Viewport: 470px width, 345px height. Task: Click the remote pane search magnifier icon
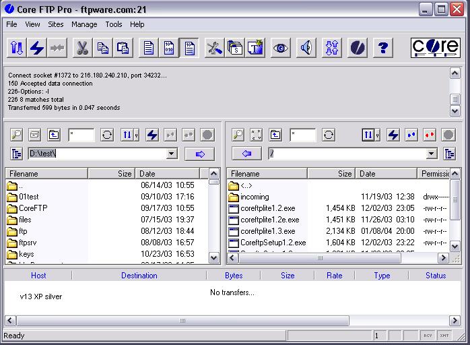(238, 135)
